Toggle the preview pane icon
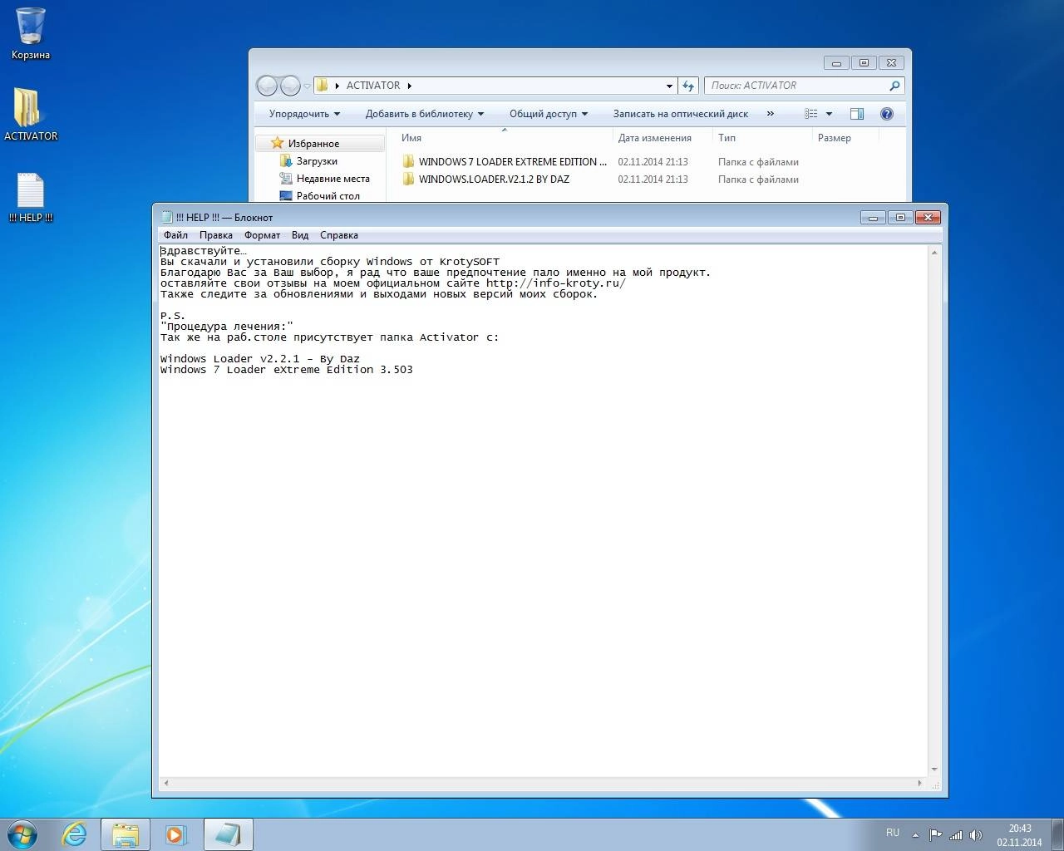This screenshot has height=851, width=1064. point(857,114)
